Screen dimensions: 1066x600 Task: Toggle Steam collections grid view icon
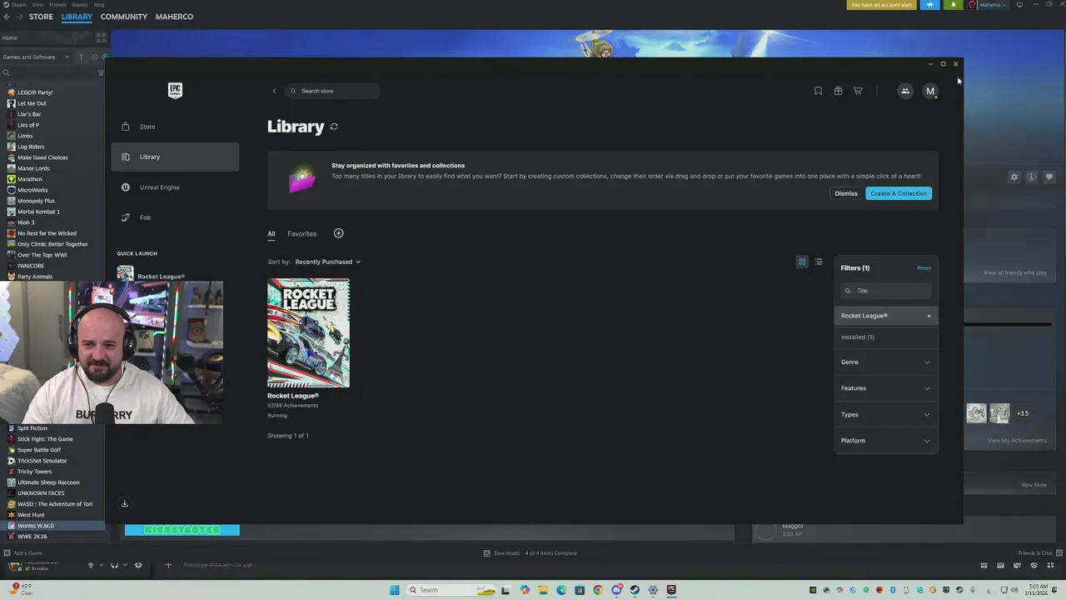coord(101,37)
